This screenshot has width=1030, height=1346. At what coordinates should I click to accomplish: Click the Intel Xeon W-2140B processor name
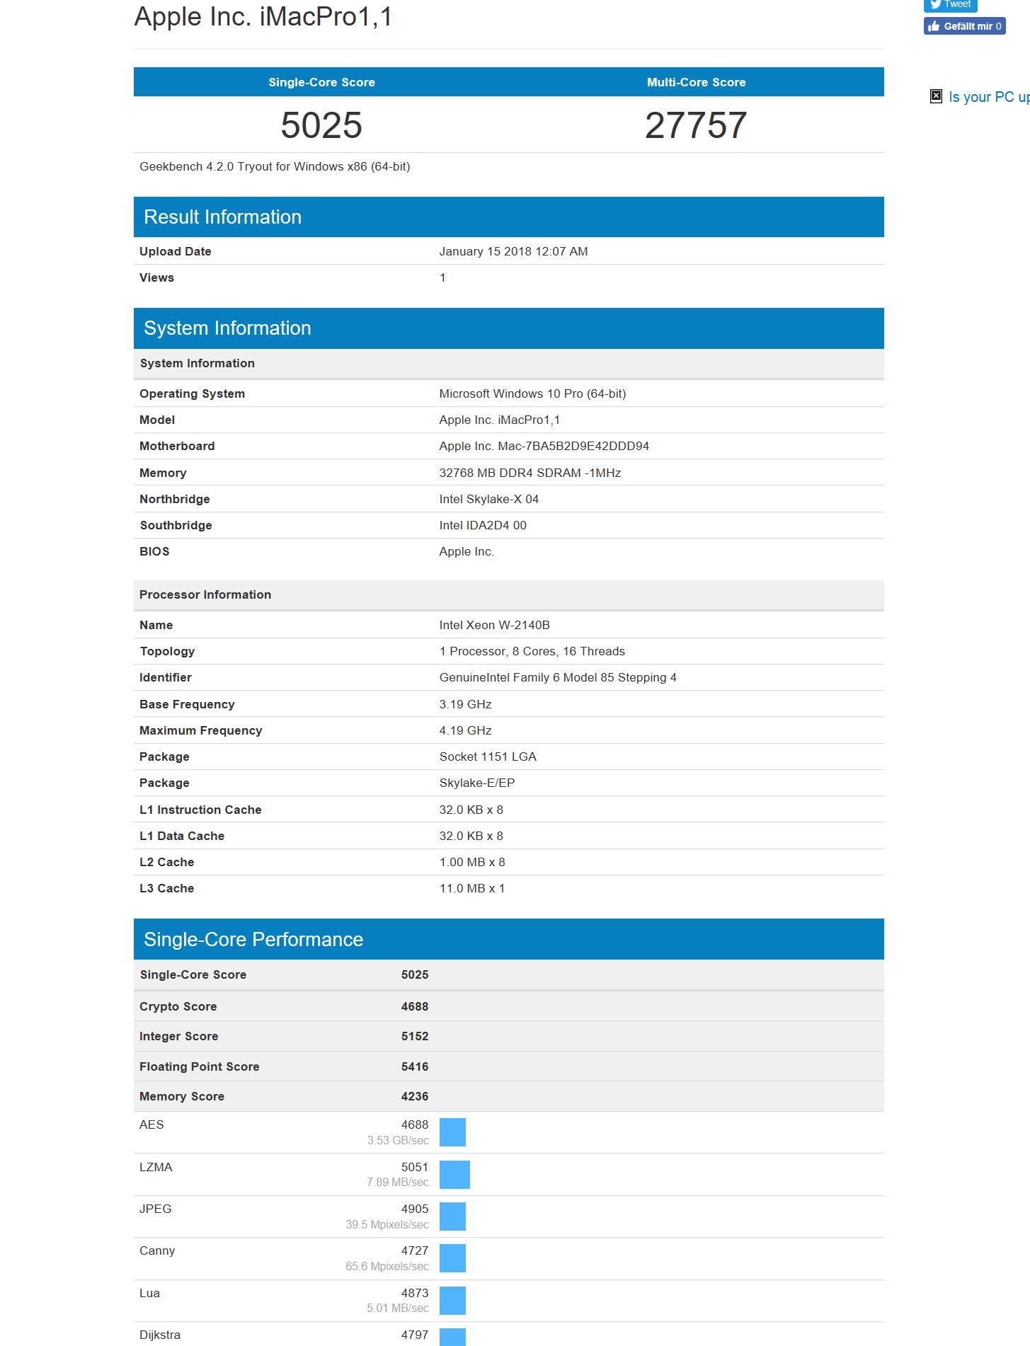coord(494,625)
